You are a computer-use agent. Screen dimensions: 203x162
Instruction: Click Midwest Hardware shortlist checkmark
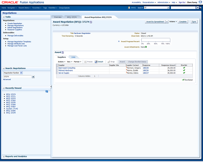tap(184, 70)
